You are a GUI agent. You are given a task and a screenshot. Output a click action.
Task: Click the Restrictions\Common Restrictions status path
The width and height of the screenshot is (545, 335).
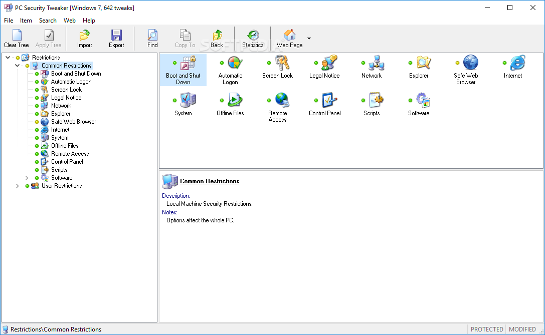[56, 329]
